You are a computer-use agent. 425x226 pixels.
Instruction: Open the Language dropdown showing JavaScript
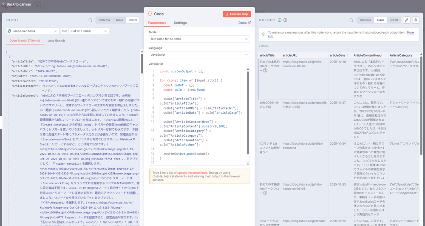coord(199,55)
